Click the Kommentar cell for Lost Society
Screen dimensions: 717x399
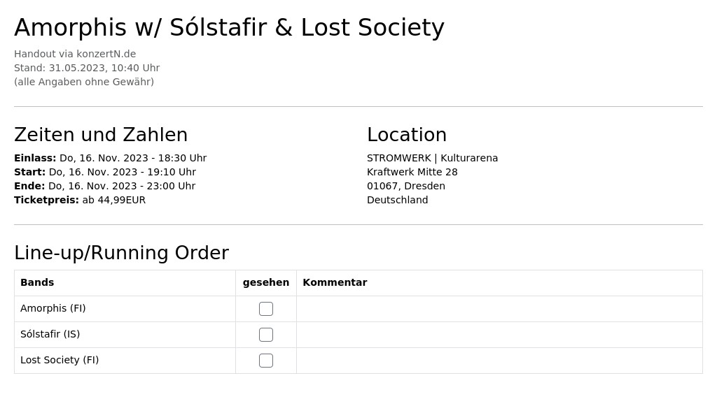coord(499,361)
